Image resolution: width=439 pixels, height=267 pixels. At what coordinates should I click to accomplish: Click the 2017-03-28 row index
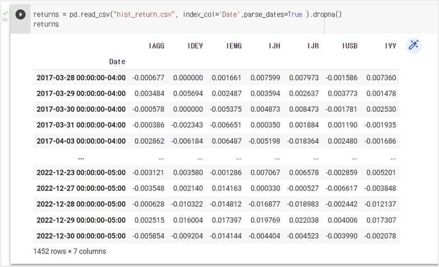(81, 78)
